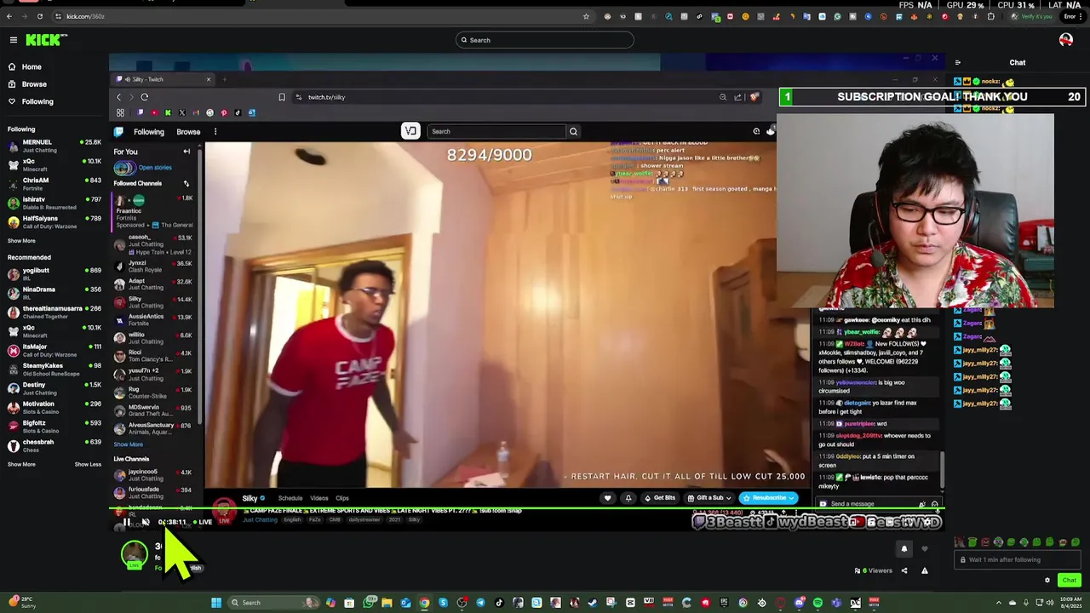Click Get Bits button
The width and height of the screenshot is (1090, 613).
659,498
